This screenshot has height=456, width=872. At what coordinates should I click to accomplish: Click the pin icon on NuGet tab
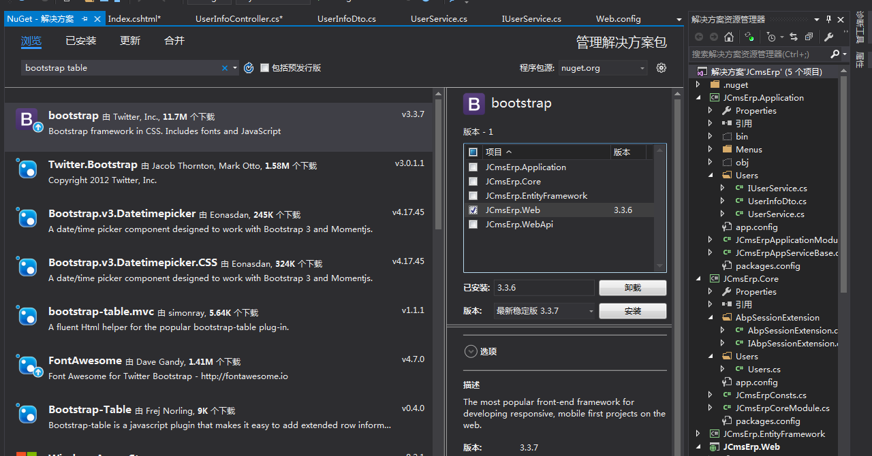tap(84, 19)
